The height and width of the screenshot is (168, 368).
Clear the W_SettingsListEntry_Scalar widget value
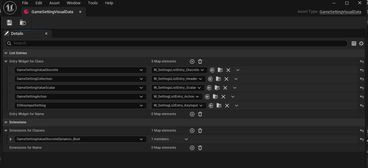tap(225, 88)
